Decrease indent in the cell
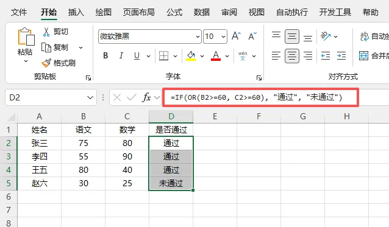The height and width of the screenshot is (227, 389). pyautogui.click(x=326, y=56)
